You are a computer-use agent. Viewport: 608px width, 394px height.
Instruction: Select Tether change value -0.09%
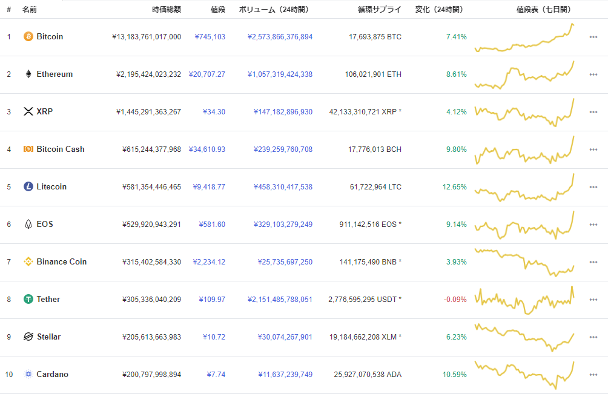point(455,300)
